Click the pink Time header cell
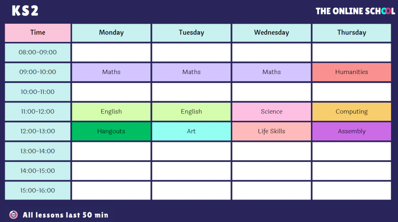This screenshot has width=398, height=222. pyautogui.click(x=38, y=33)
